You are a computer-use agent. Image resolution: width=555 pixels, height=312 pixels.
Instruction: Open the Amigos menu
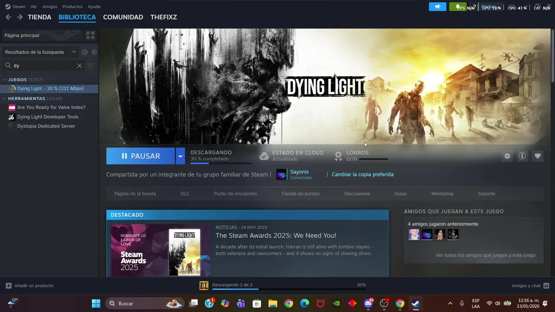pos(50,6)
